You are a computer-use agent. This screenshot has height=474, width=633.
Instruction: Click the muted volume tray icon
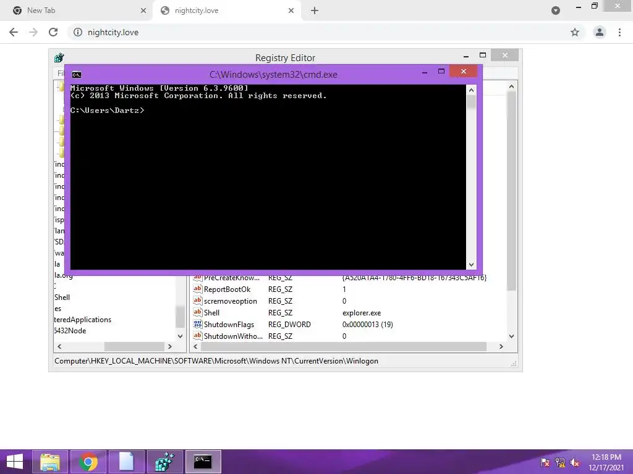click(575, 462)
